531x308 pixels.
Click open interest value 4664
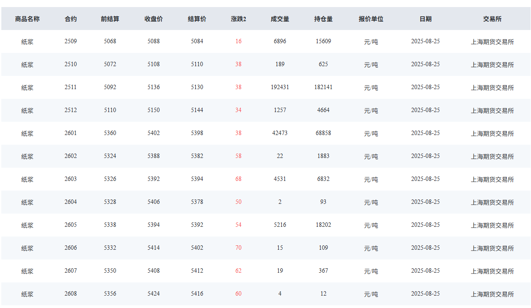click(323, 110)
